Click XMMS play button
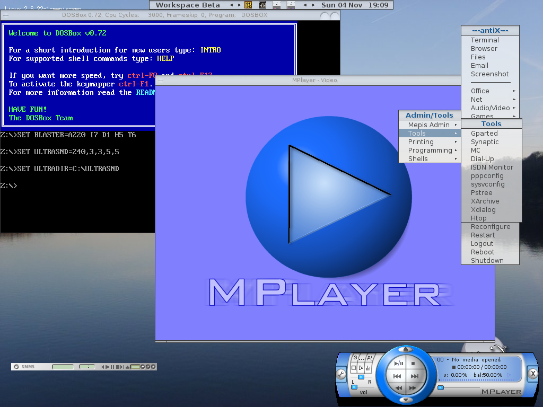The width and height of the screenshot is (543, 407). click(x=107, y=367)
